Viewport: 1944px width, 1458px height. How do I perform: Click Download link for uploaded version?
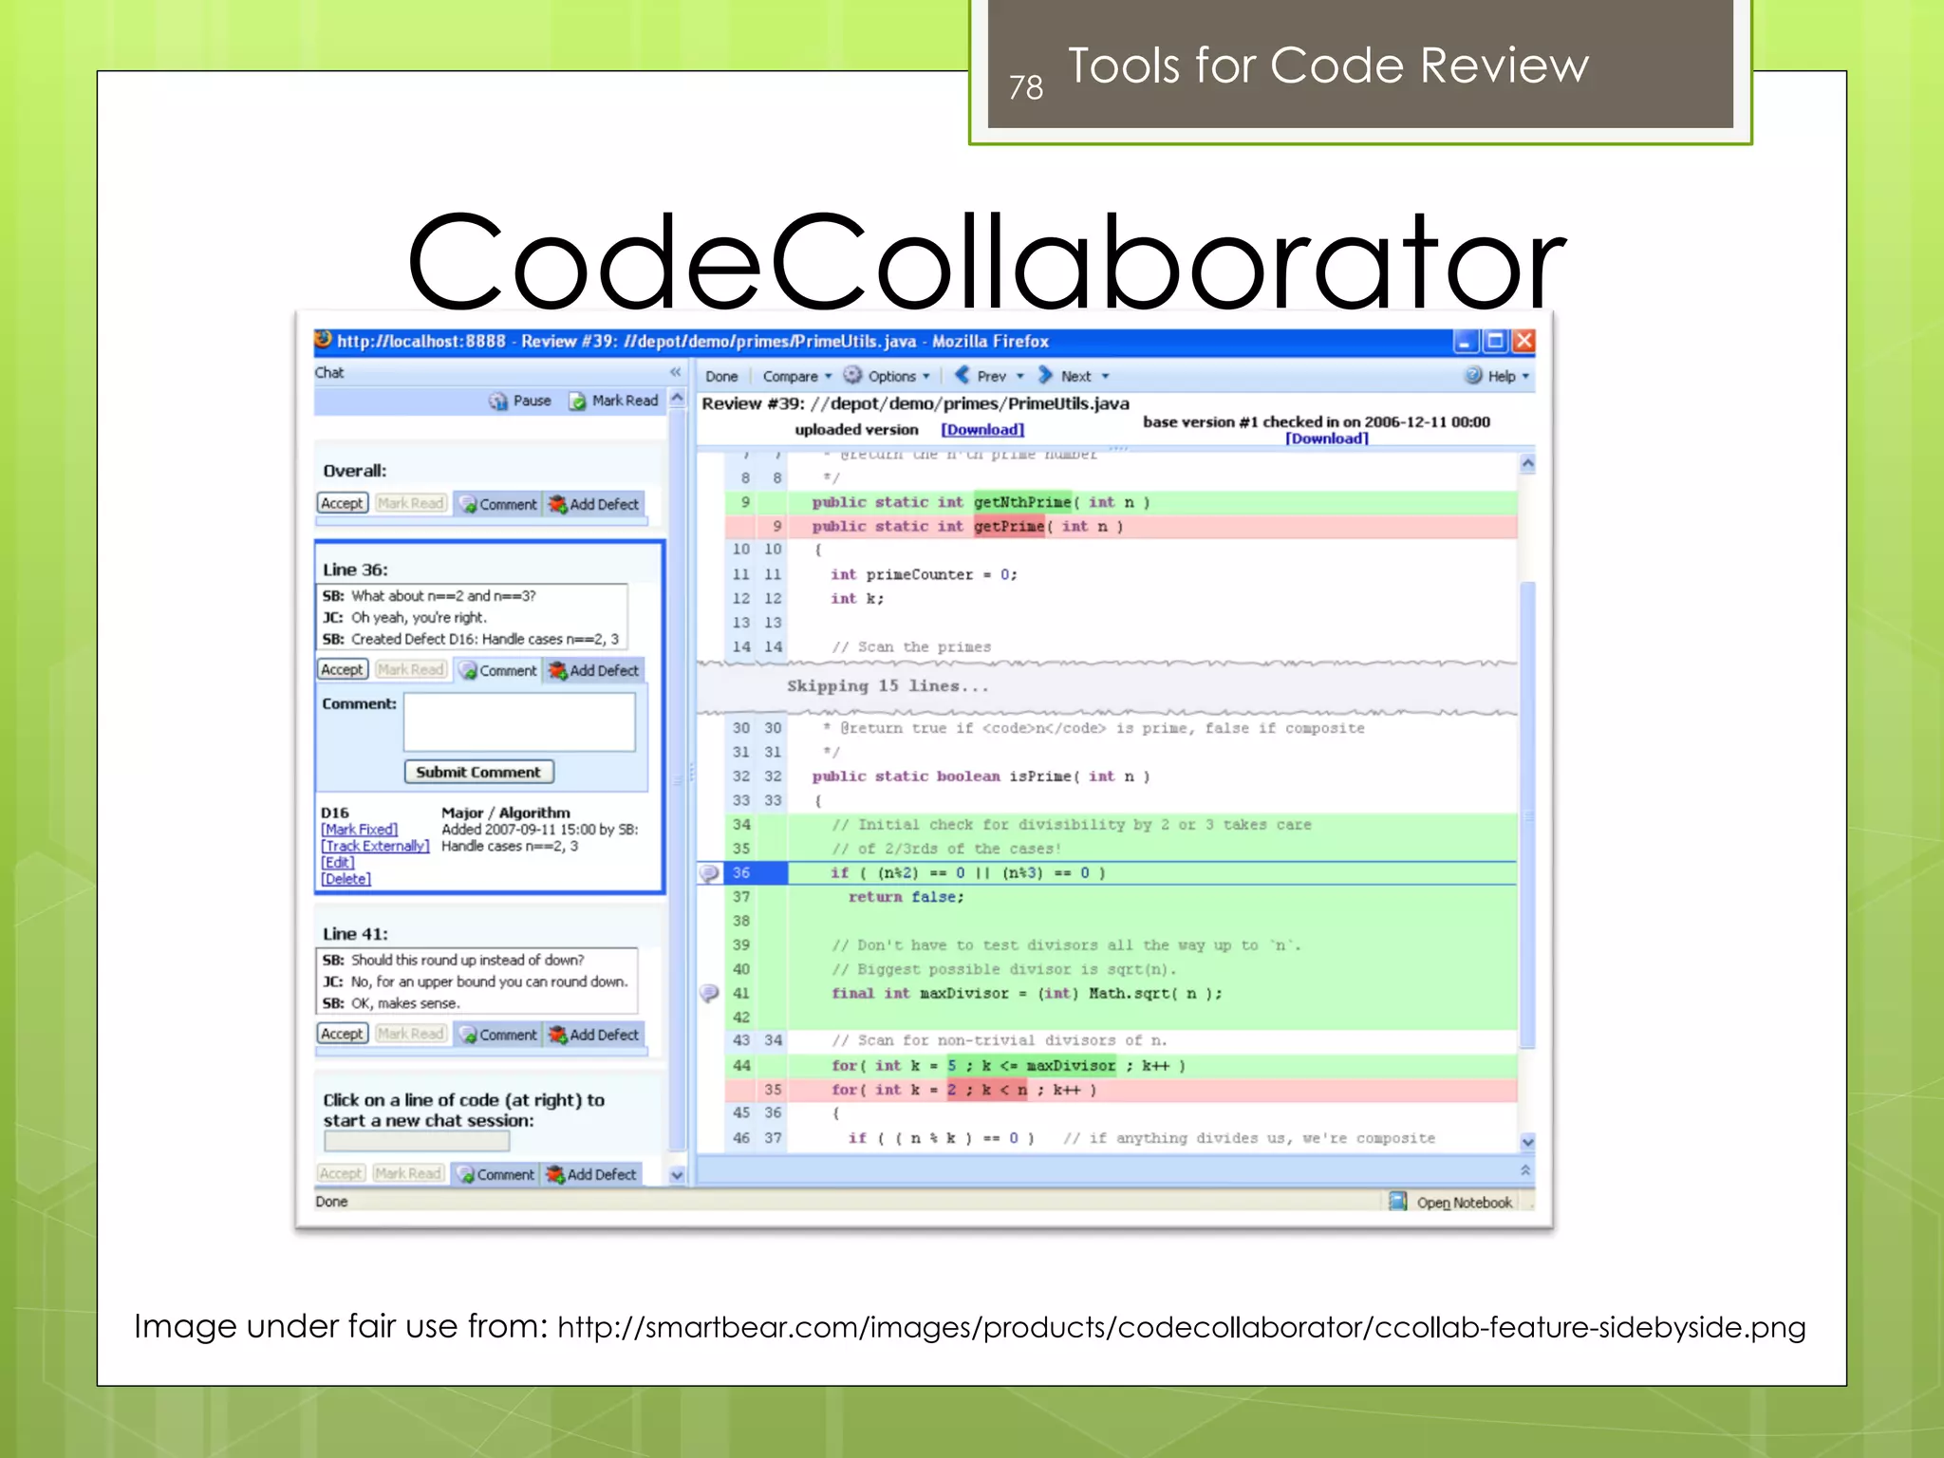[982, 429]
